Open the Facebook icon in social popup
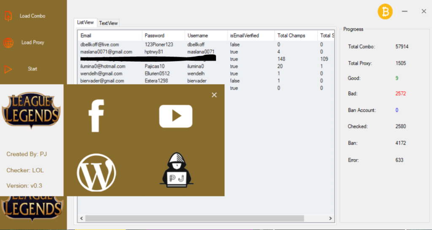This screenshot has height=230, width=432. (x=96, y=116)
